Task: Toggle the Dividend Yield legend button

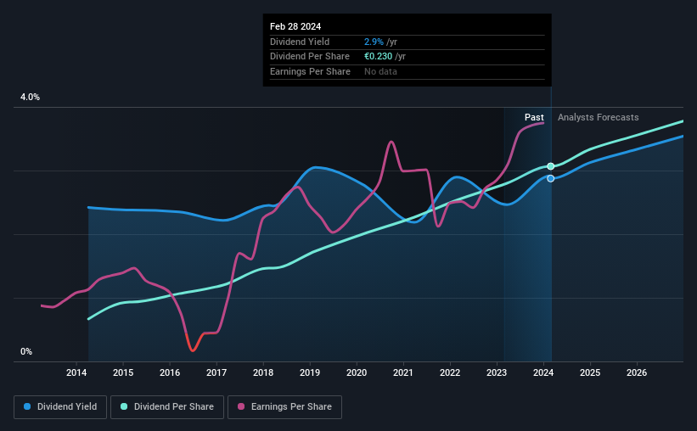Action: click(60, 407)
